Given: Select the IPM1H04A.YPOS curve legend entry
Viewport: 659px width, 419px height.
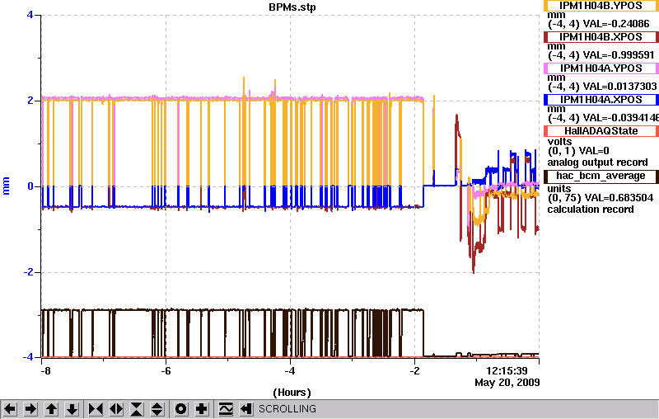Looking at the screenshot, I should [601, 68].
